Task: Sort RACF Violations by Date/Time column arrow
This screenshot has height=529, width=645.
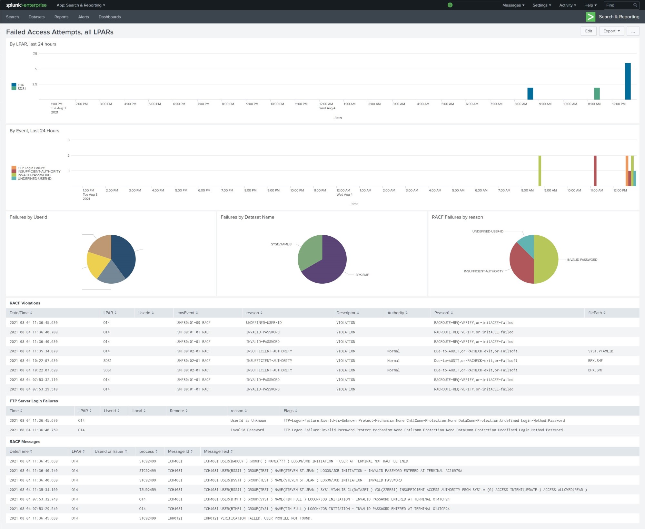Action: pos(31,313)
